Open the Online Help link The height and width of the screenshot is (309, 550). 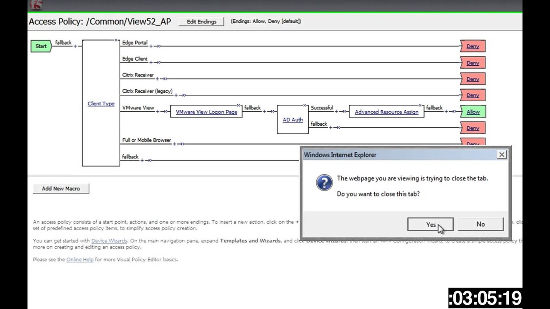[80, 259]
